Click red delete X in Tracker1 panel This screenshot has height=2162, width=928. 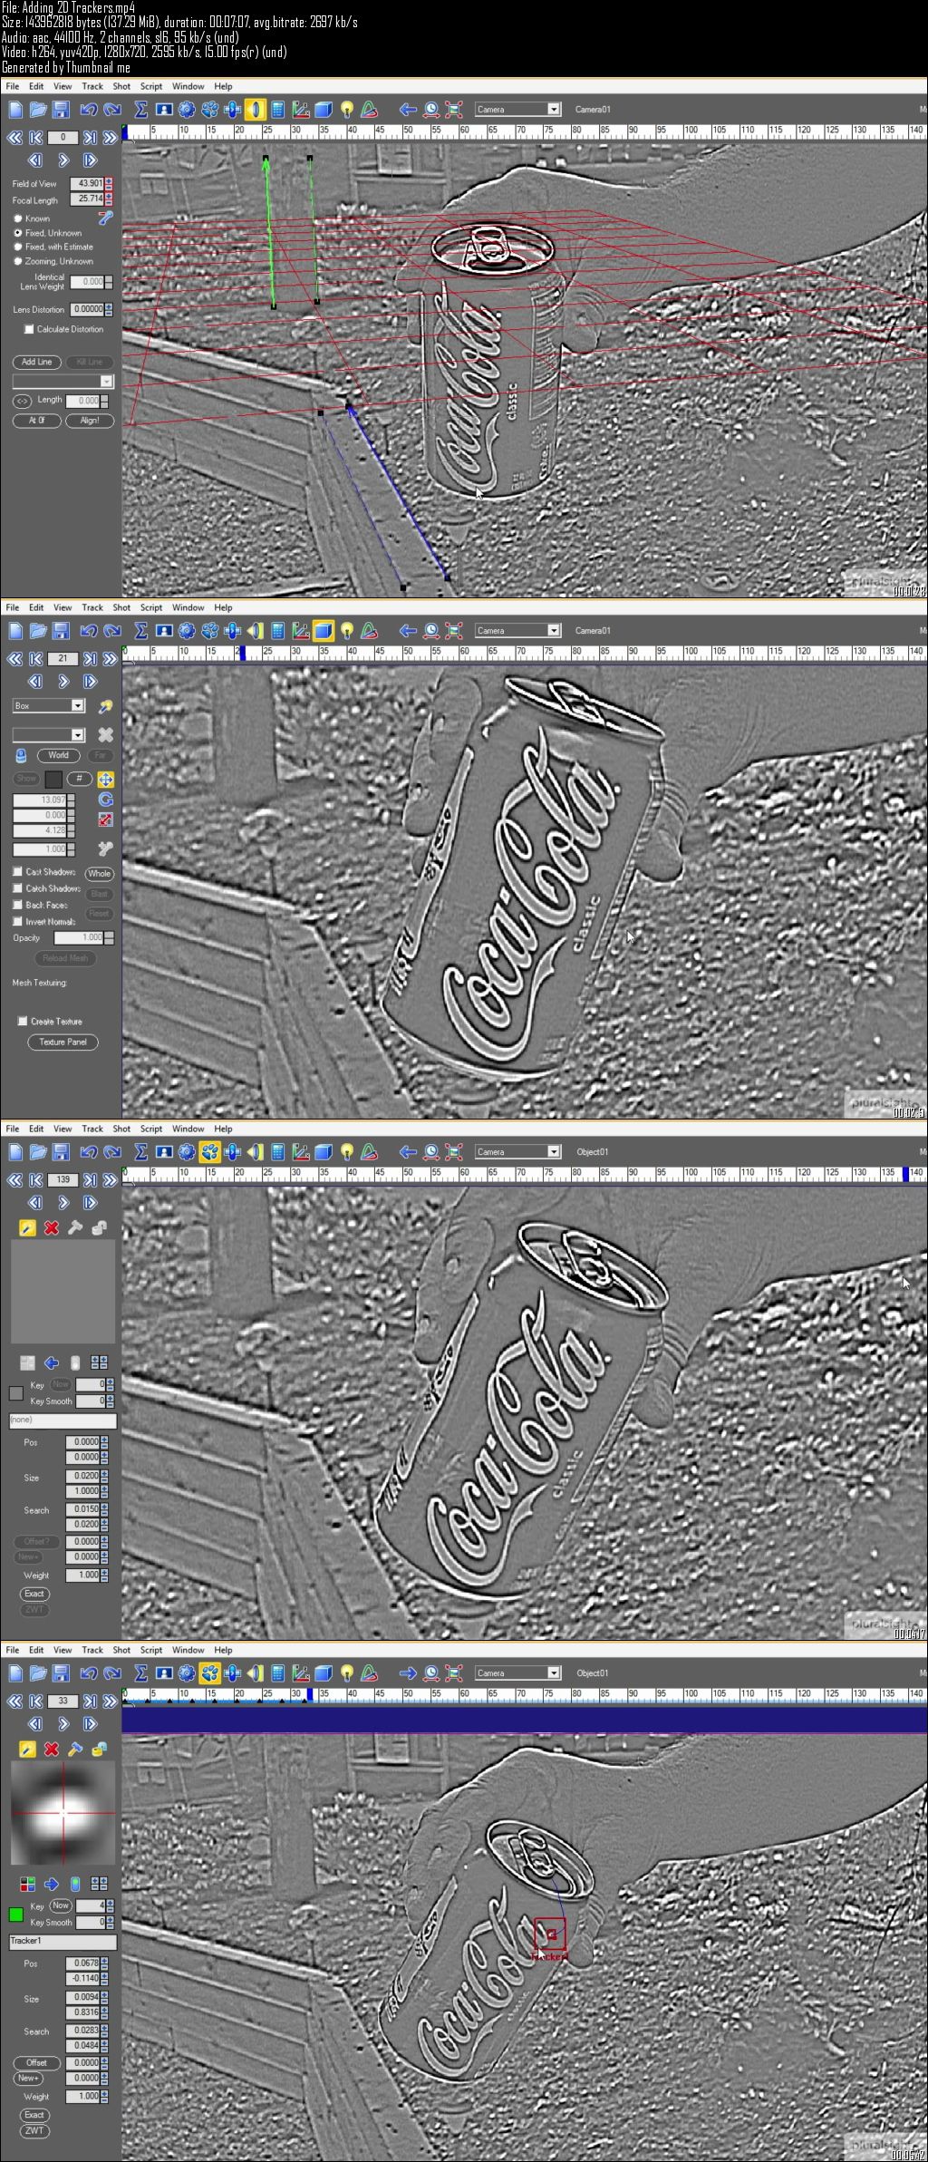pos(52,1749)
